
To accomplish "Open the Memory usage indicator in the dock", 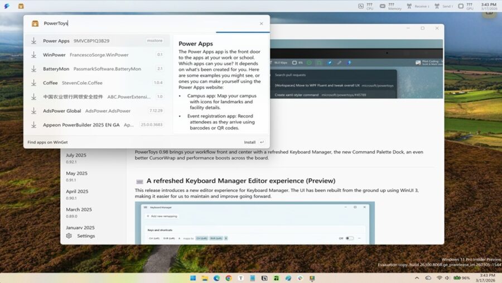I will [390, 6].
